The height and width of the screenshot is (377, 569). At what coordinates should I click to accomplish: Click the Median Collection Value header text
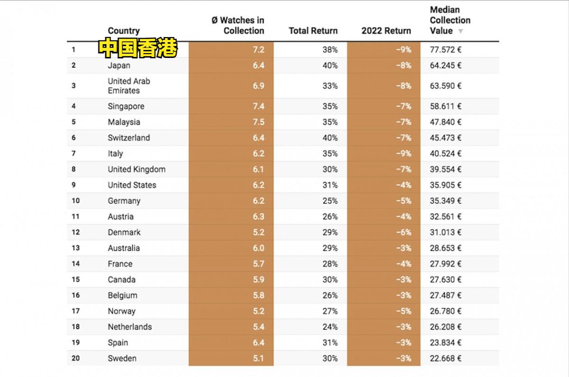tap(450, 20)
